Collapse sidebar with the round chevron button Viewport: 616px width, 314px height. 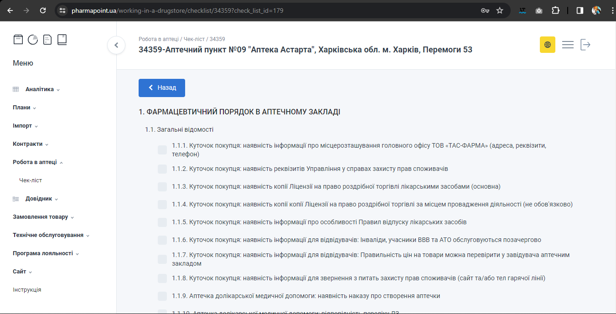116,45
